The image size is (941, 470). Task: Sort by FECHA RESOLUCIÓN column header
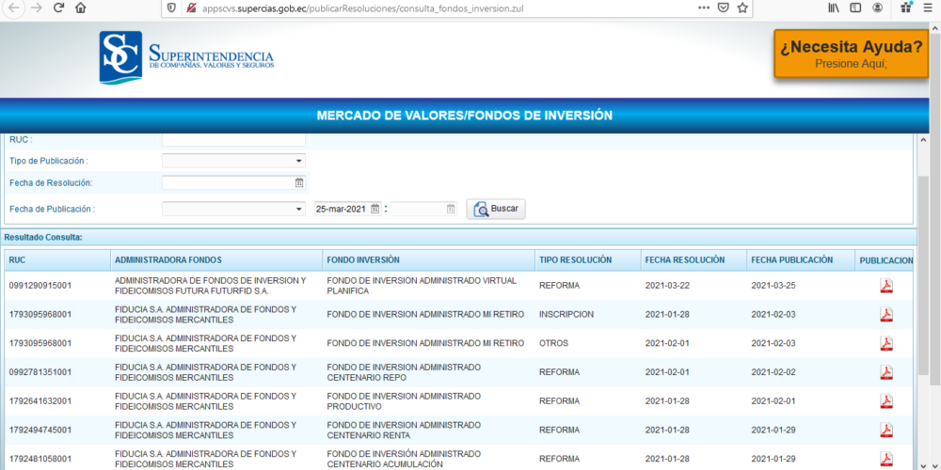(x=684, y=259)
